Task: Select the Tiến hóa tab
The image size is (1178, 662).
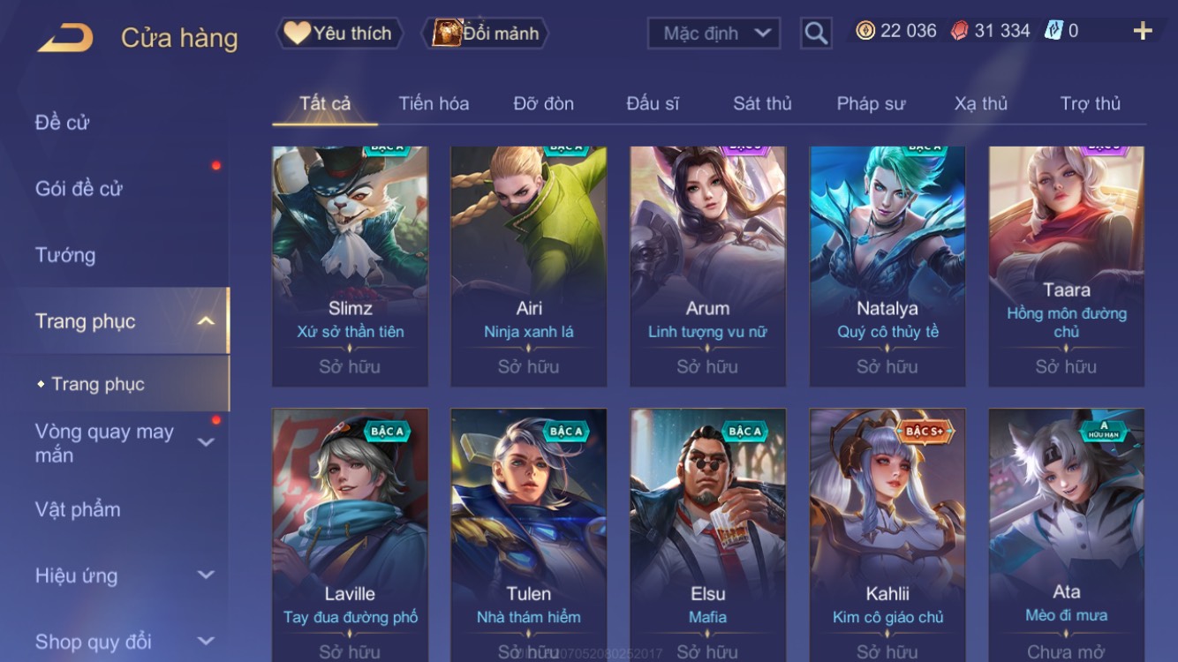Action: 434,103
